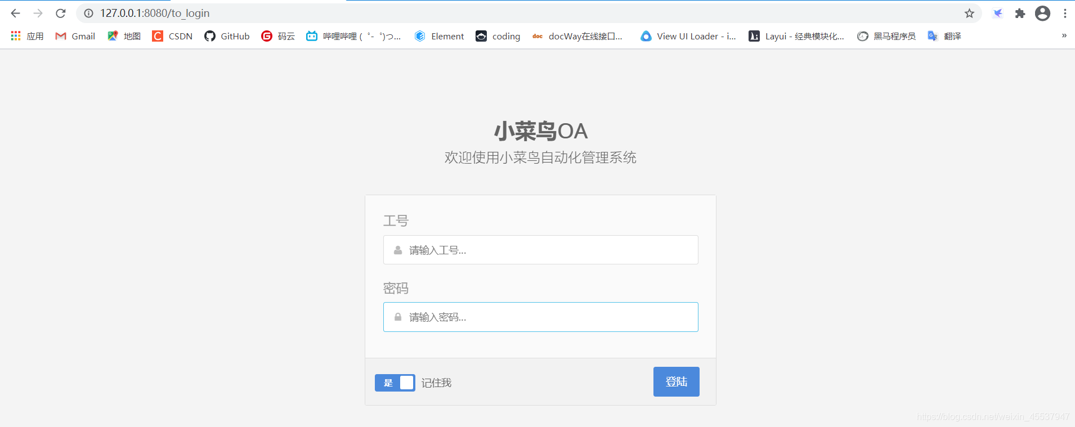The height and width of the screenshot is (427, 1075).
Task: Open the Gmail bookmark
Action: point(75,36)
